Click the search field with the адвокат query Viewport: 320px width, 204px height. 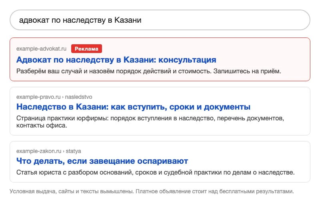160,20
